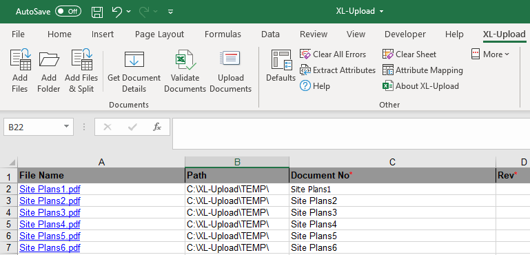Switch to the Developer tab
The image size is (530, 255).
tap(405, 34)
